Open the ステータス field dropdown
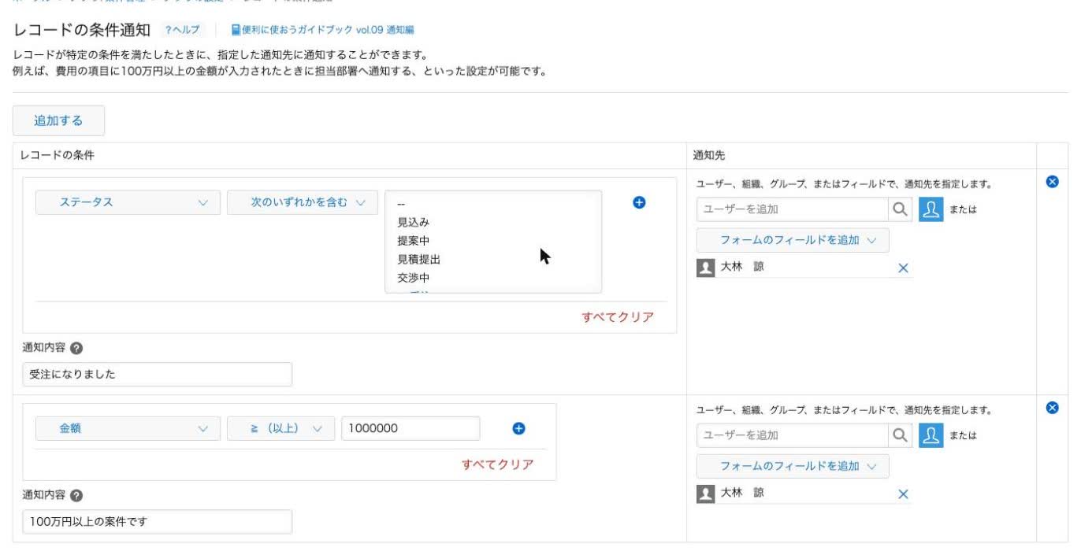Screen dimensions: 1081x551 point(128,202)
